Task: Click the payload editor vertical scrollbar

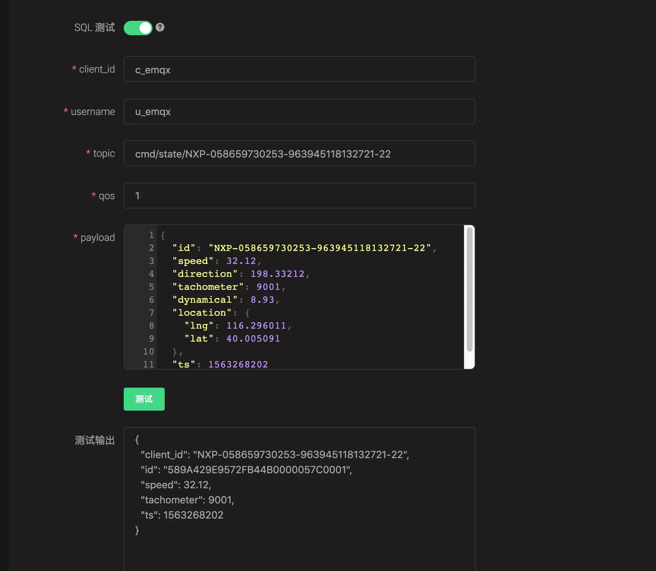Action: [469, 290]
